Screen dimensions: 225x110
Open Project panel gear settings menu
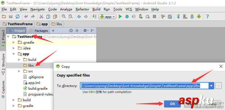tap(86, 30)
